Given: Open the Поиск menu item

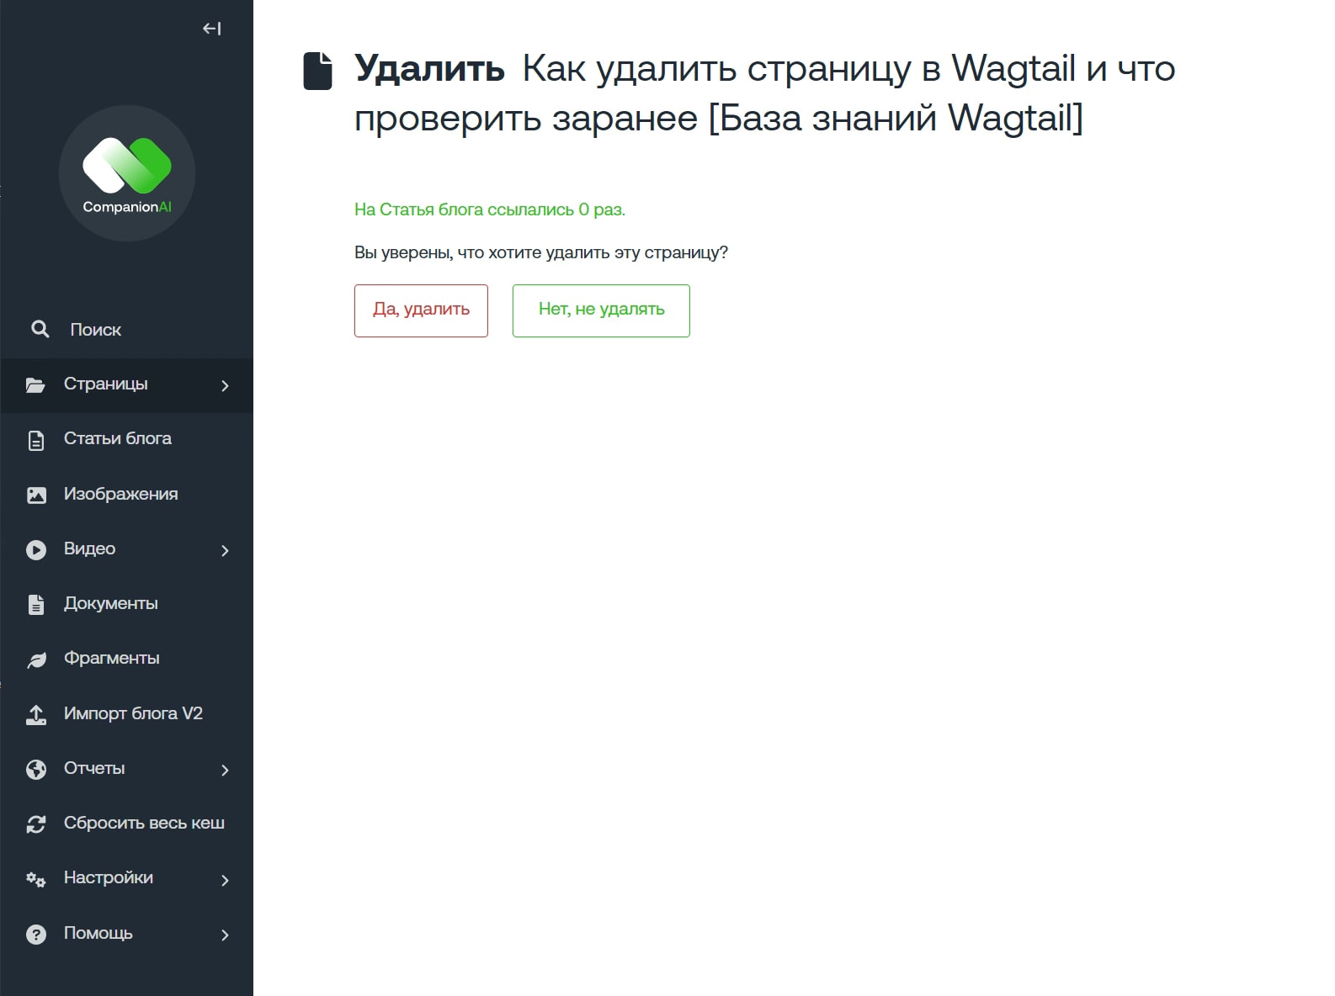Looking at the screenshot, I should (126, 330).
